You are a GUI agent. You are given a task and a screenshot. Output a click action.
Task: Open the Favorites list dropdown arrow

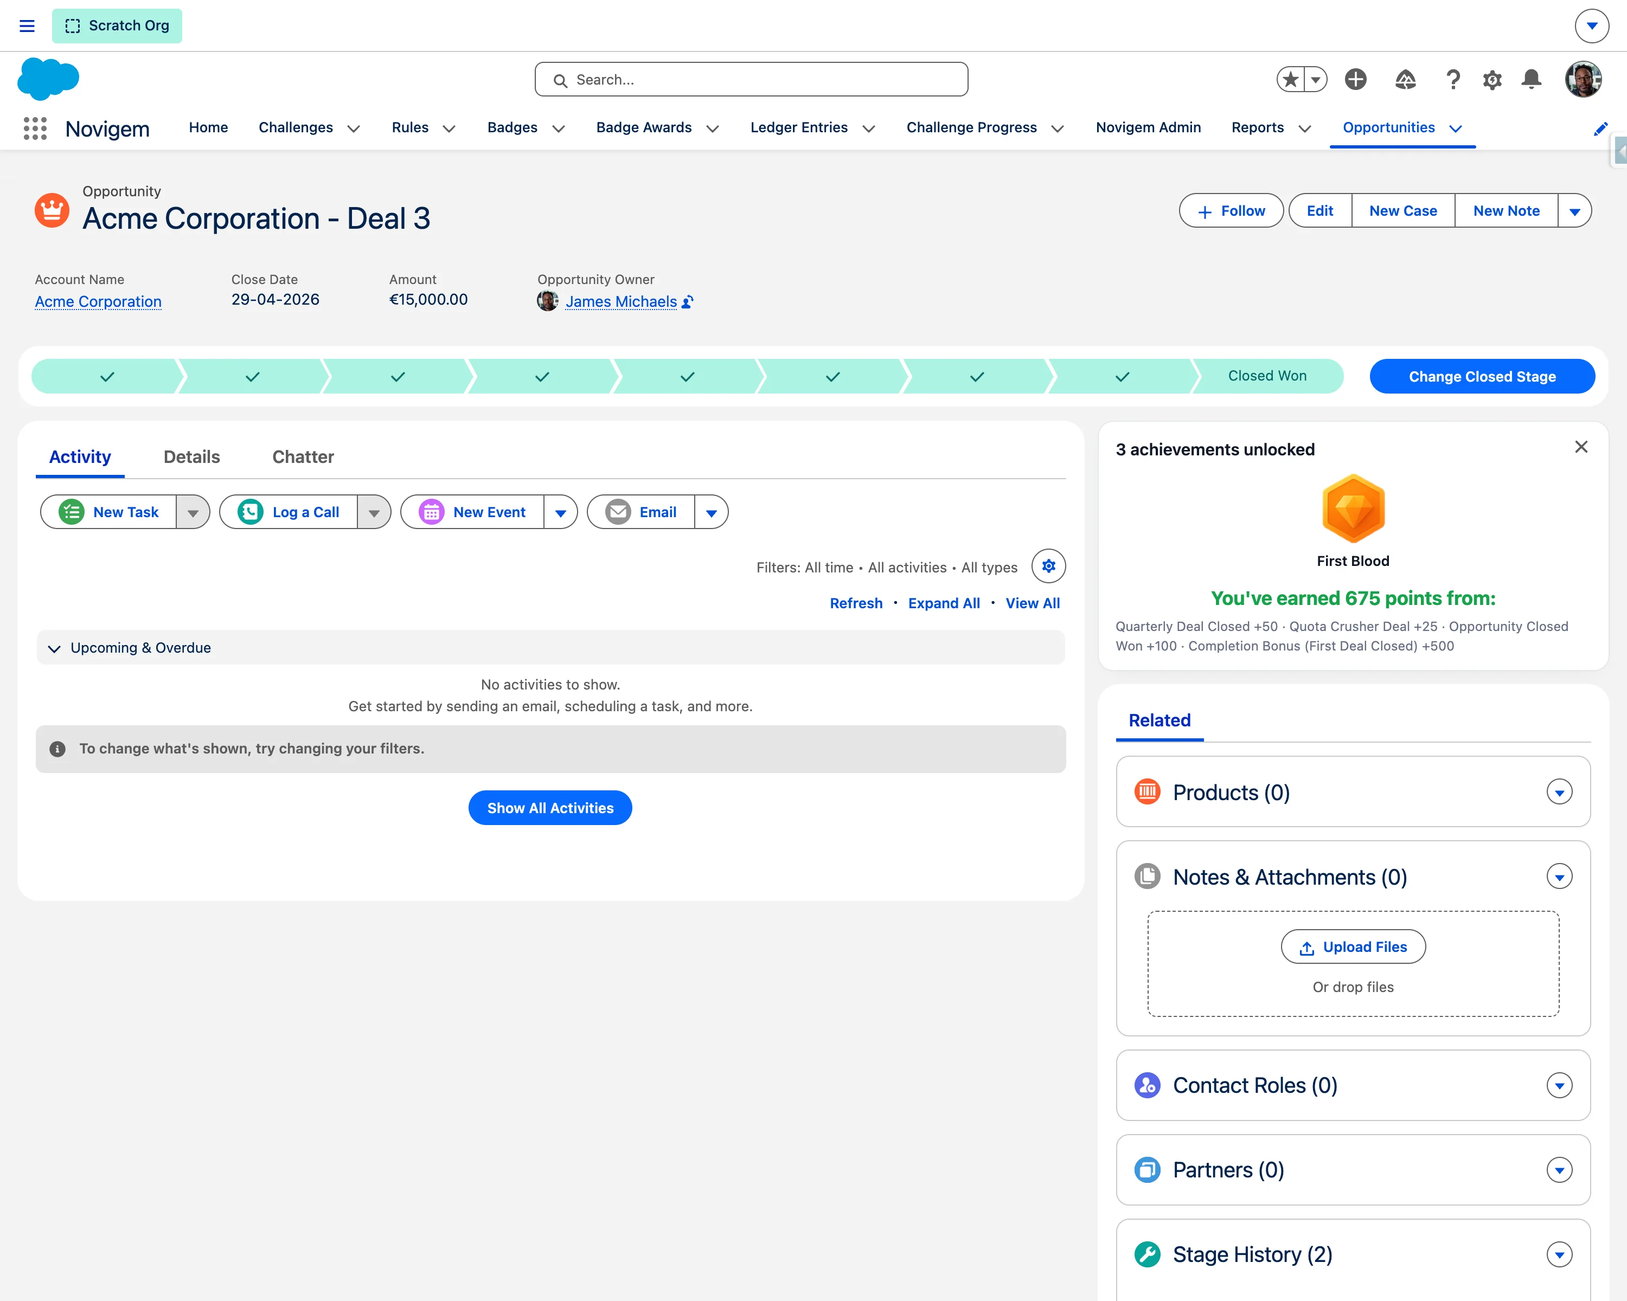[1315, 79]
